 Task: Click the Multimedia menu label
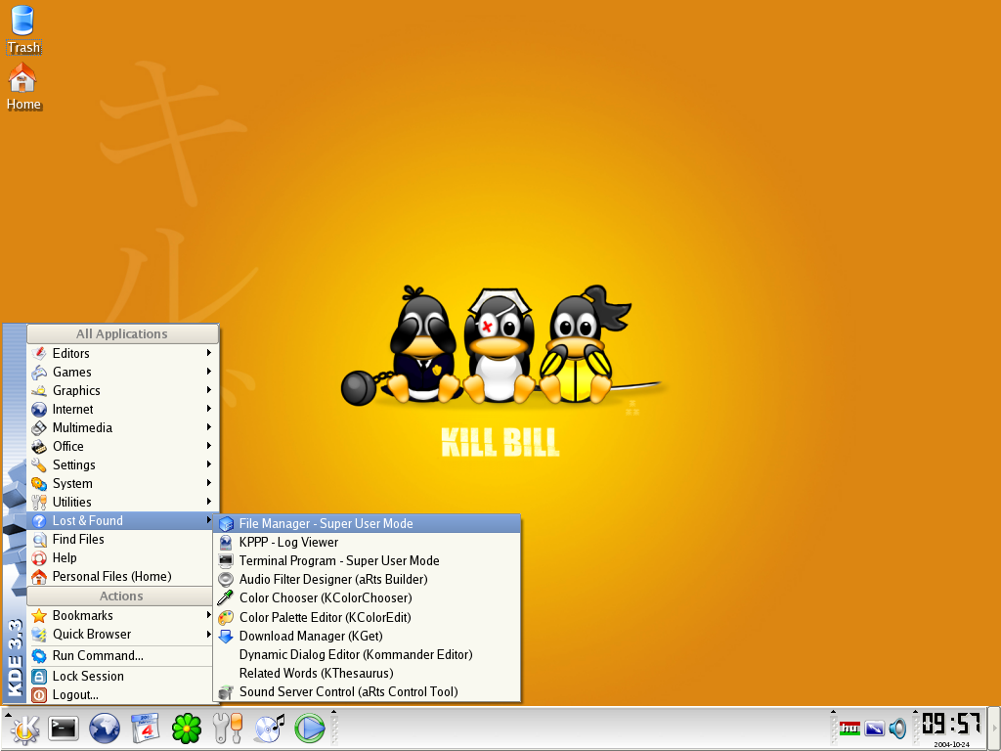pyautogui.click(x=82, y=428)
